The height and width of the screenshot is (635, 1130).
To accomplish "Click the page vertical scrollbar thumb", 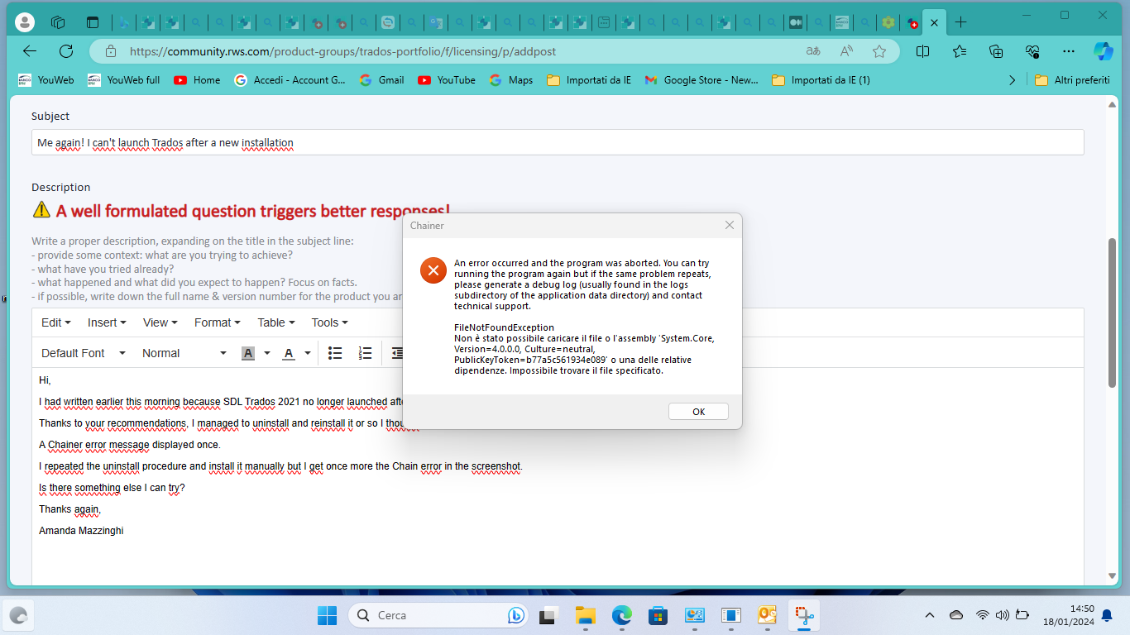I will tap(1113, 313).
